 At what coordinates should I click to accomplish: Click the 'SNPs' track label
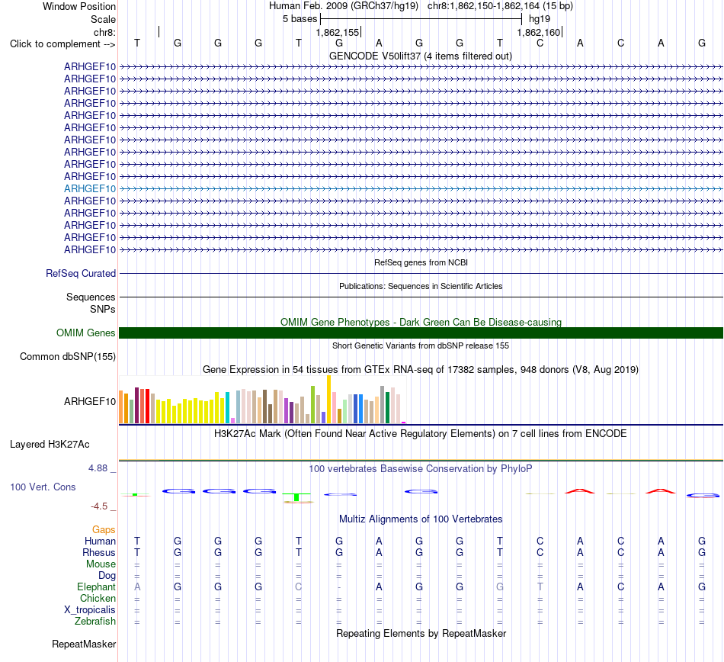point(103,309)
